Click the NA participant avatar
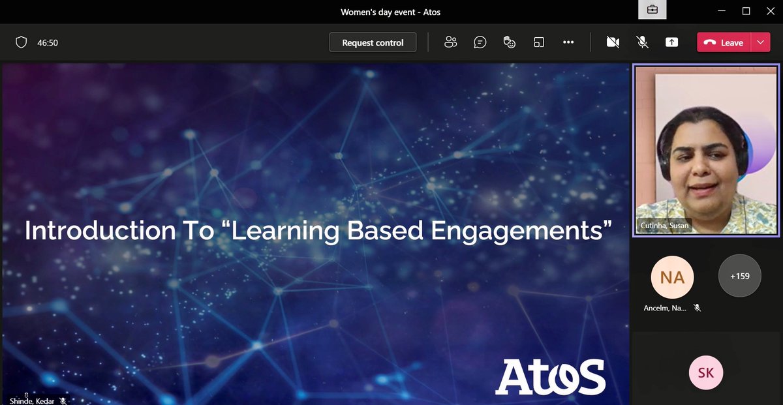Image resolution: width=783 pixels, height=405 pixels. tap(672, 278)
